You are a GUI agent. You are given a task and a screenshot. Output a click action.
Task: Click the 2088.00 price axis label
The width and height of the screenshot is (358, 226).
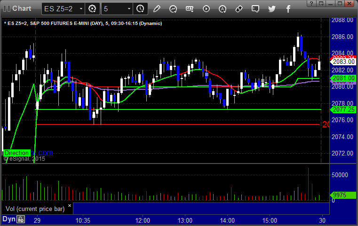(x=342, y=20)
